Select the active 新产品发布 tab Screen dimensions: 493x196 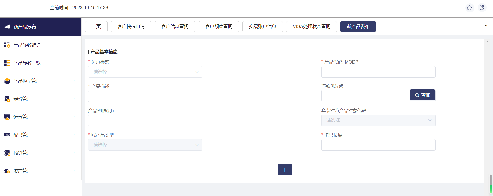tap(358, 26)
